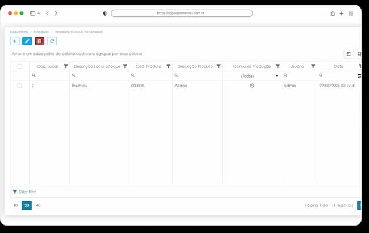Viewport: 369px width, 233px height.
Task: Click the export grid icon button
Action: tap(349, 54)
